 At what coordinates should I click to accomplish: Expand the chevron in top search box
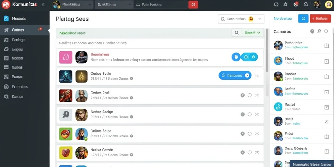[260, 19]
